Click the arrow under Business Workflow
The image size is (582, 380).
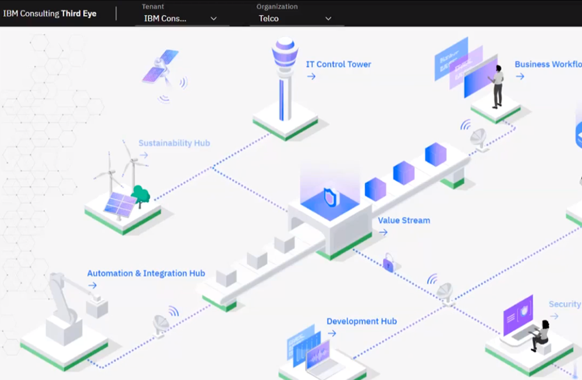click(520, 76)
